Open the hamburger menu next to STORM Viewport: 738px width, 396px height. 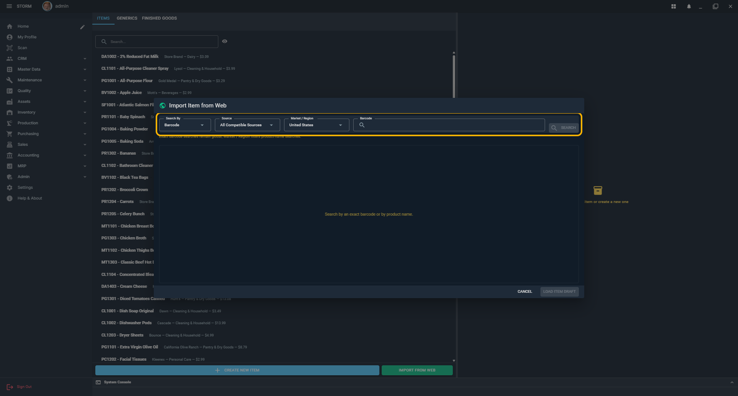coord(9,6)
